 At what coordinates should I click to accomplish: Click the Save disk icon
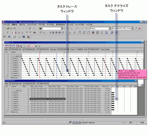(x=11, y=28)
